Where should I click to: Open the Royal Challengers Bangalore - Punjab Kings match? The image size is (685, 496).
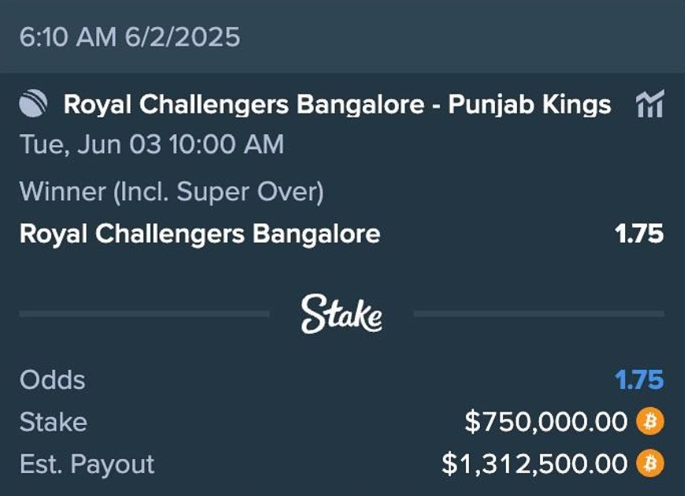337,105
